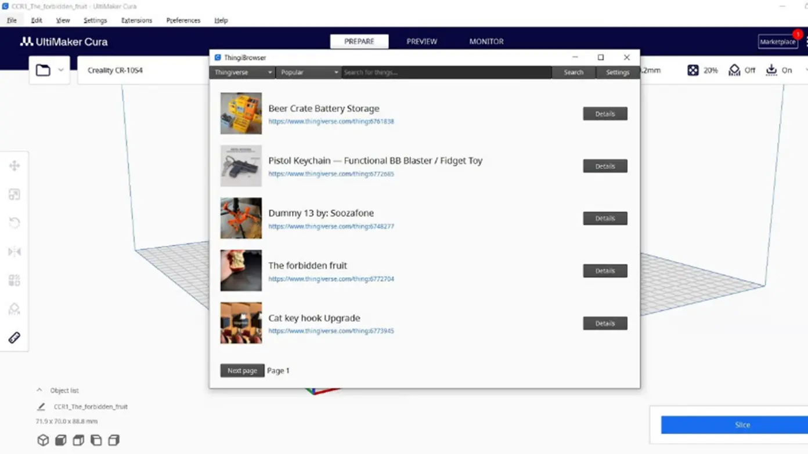The image size is (808, 454).
Task: Click The forbidden fruit thumbnail image
Action: (241, 271)
